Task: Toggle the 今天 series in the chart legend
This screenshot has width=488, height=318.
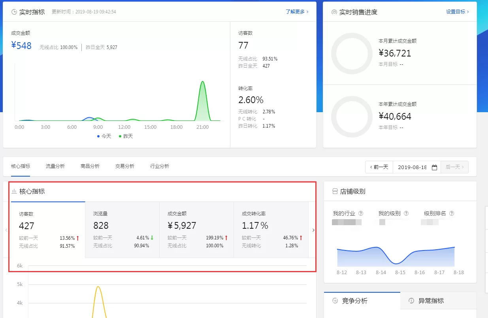Action: [104, 136]
